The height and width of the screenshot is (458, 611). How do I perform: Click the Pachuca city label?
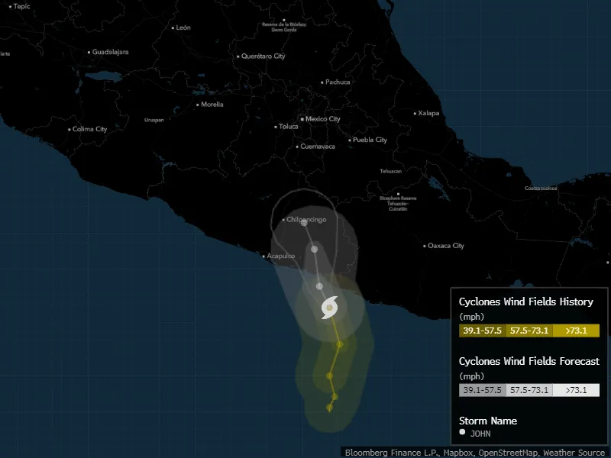click(x=338, y=82)
